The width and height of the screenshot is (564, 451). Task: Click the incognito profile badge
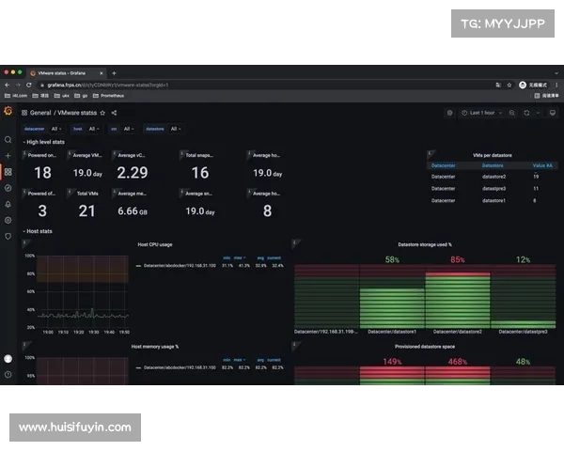[533, 86]
